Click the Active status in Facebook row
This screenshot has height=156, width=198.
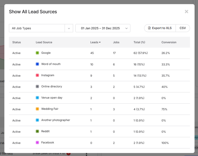pos(17,143)
